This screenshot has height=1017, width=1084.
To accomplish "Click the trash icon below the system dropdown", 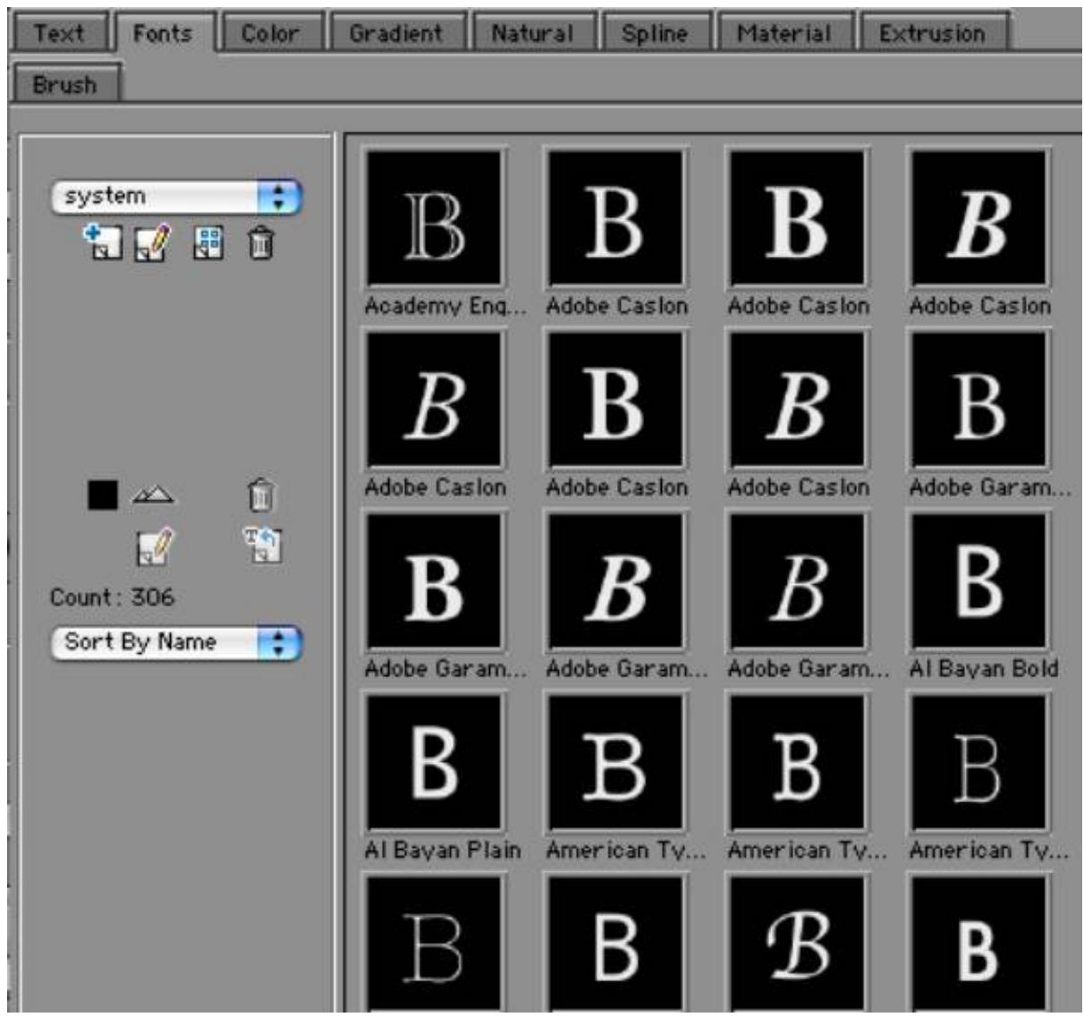I will click(x=260, y=242).
